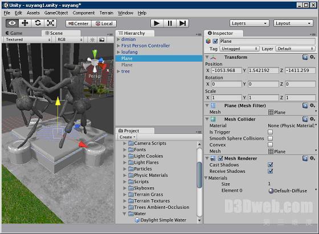Screen dimensions: 319x234
Task: Open the GameObject menu
Action: click(x=56, y=13)
